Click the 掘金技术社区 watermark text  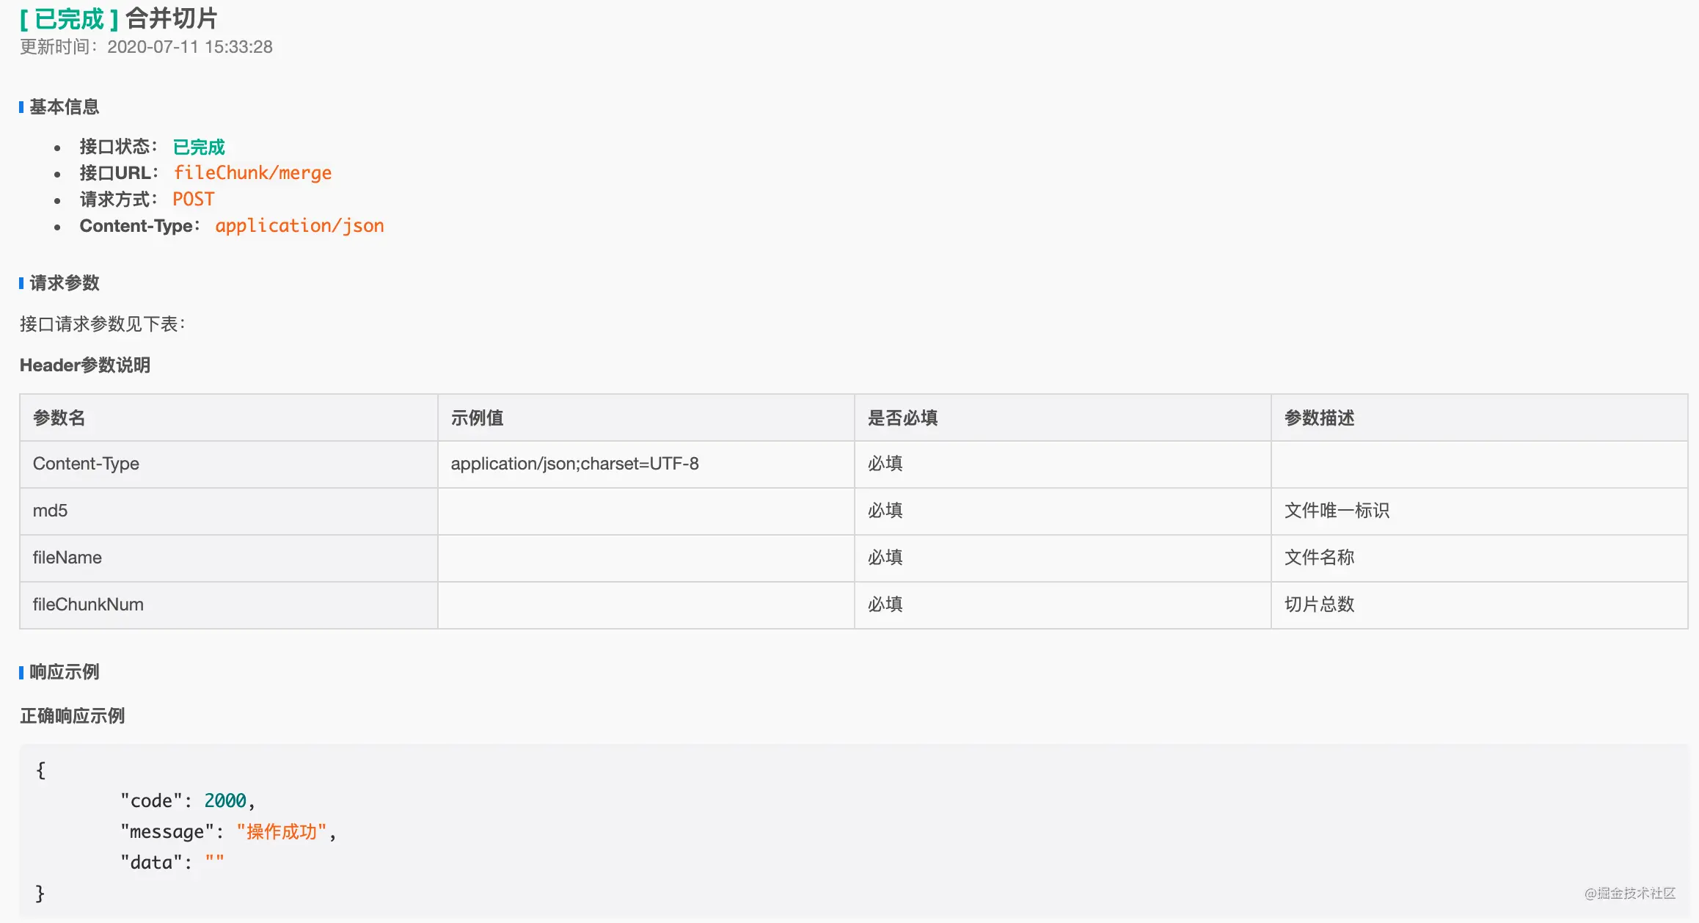tap(1630, 893)
